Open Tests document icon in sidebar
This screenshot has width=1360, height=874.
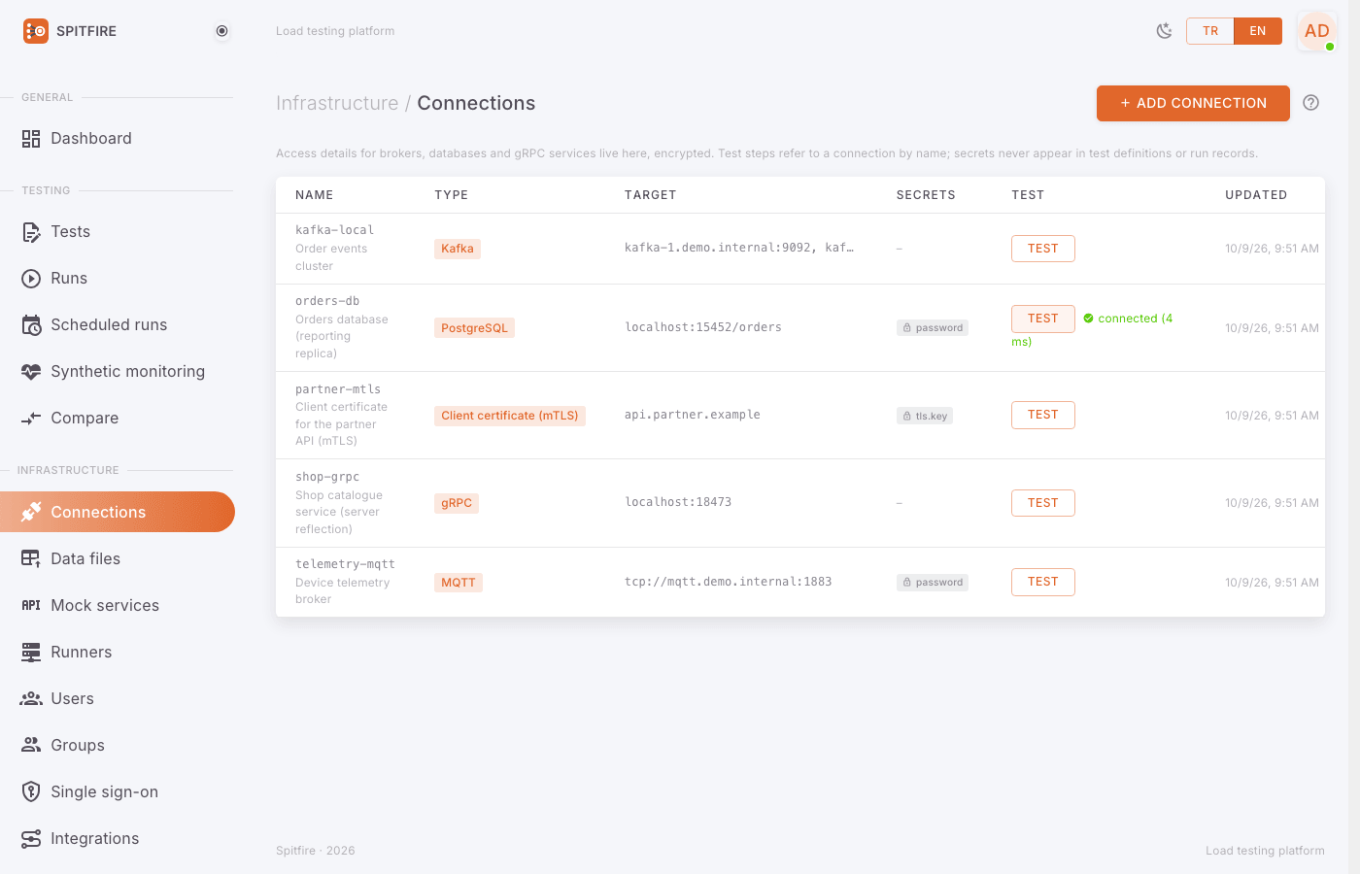coord(31,232)
